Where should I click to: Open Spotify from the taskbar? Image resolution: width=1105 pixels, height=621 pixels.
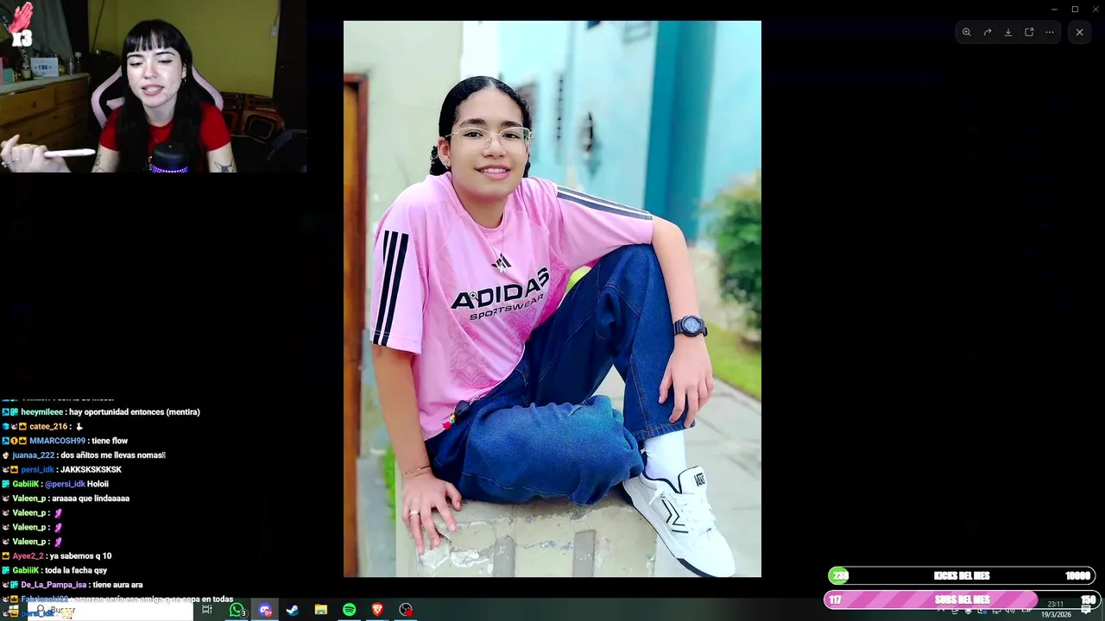[x=349, y=610]
